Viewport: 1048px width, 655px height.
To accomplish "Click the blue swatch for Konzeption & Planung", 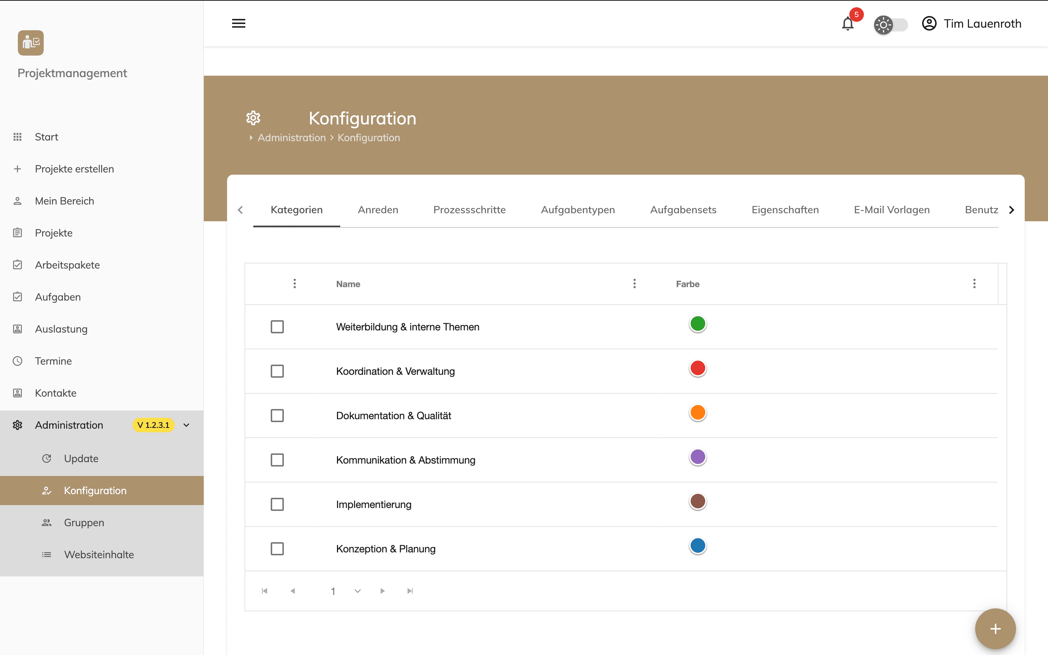I will click(x=698, y=546).
